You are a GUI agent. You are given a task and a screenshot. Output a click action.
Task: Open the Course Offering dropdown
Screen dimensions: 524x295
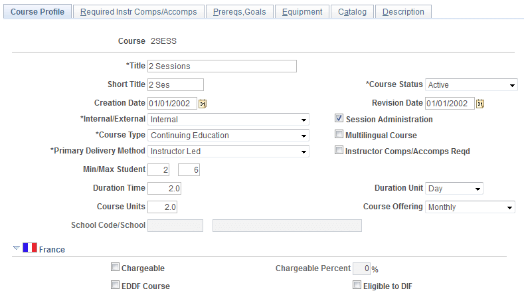point(470,207)
